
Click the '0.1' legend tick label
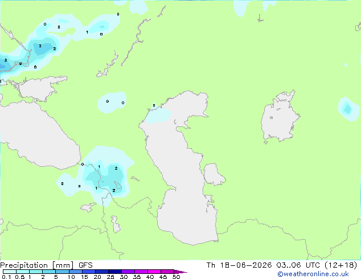pos(6,277)
